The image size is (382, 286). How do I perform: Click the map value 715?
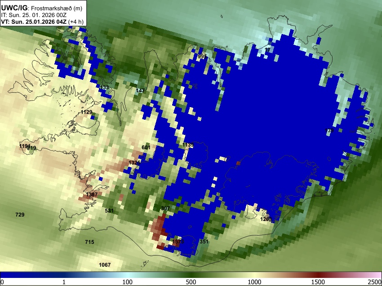pyautogui.click(x=89, y=242)
